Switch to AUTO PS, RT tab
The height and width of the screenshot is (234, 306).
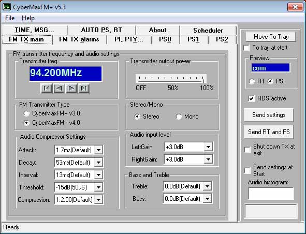pyautogui.click(x=101, y=30)
